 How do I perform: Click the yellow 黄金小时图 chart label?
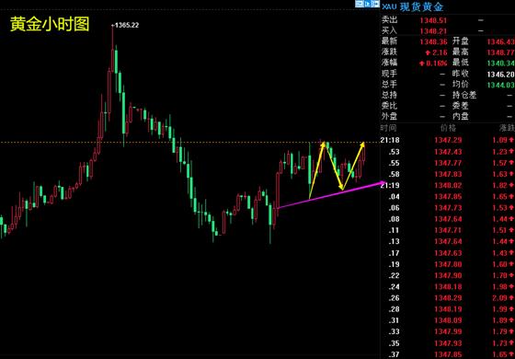50,25
